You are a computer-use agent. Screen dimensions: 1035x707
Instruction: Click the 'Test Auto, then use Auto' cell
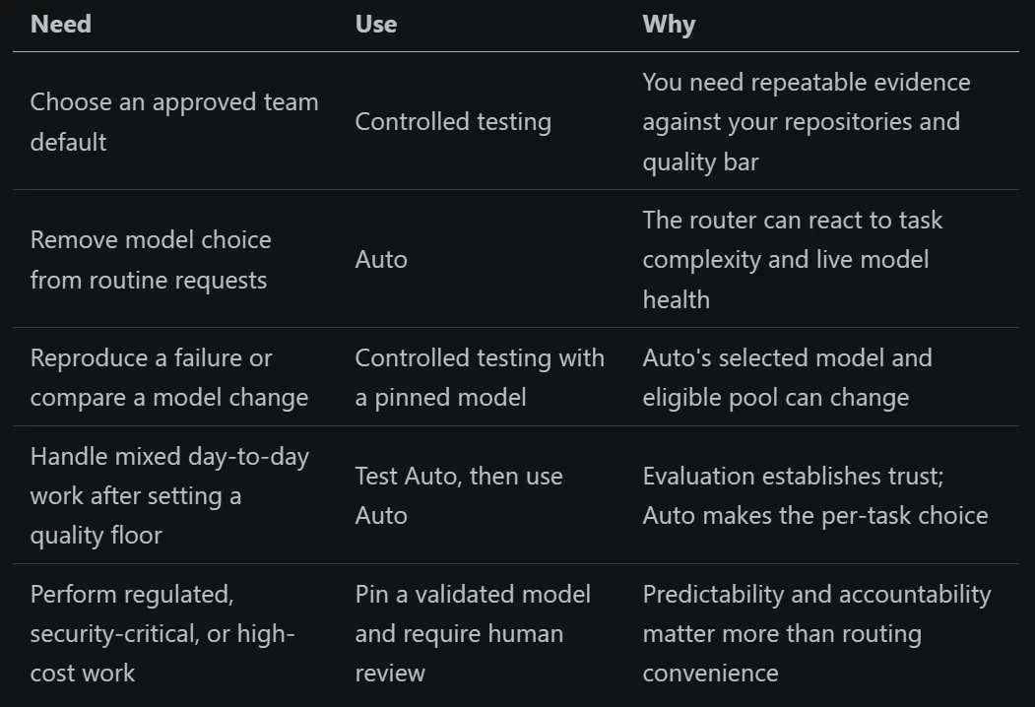tap(459, 495)
